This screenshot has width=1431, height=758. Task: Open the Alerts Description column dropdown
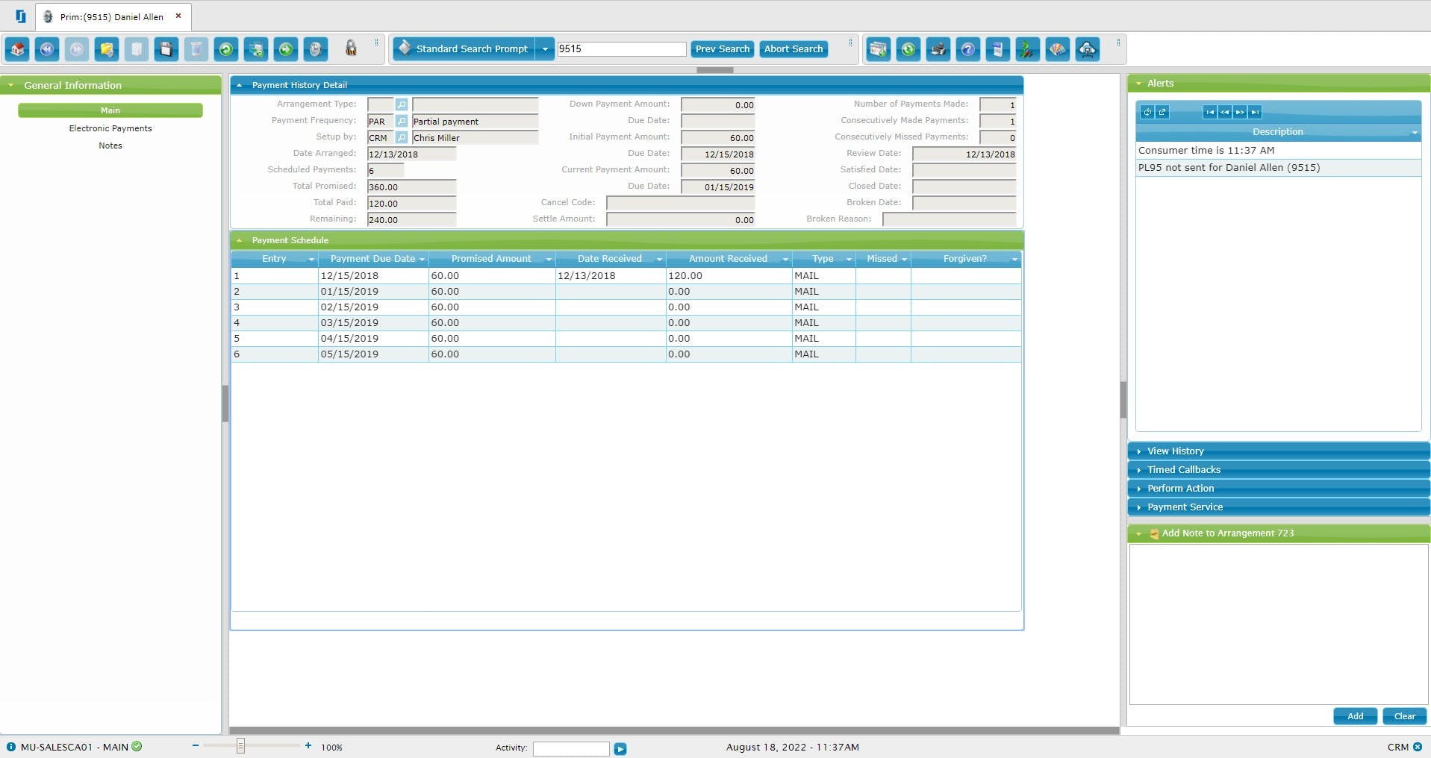(1415, 132)
